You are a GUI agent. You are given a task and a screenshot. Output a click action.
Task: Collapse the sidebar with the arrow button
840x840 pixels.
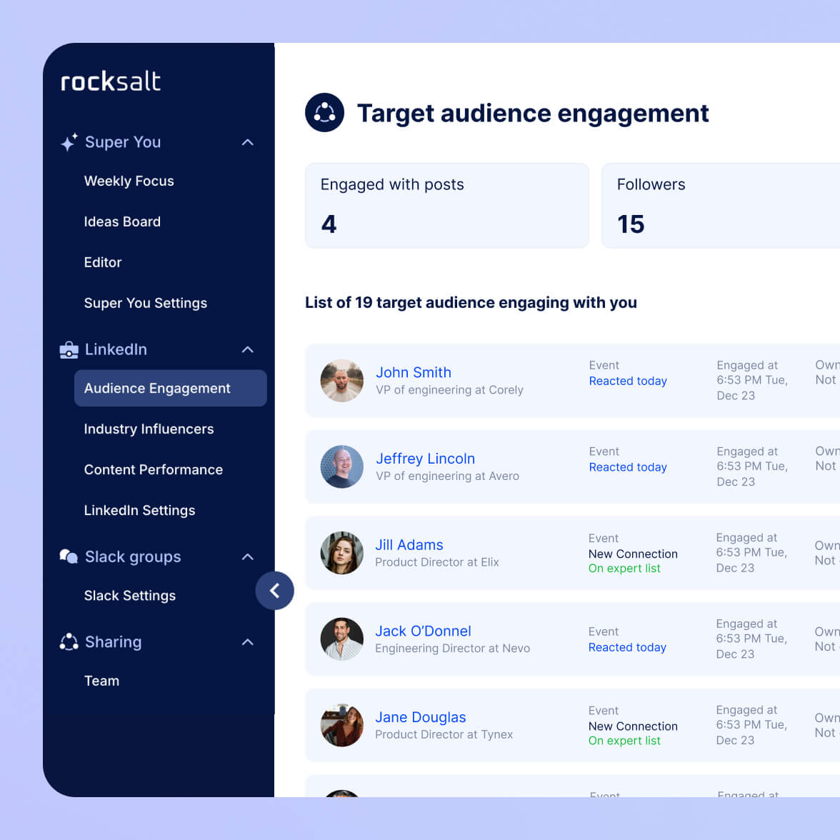pos(275,590)
